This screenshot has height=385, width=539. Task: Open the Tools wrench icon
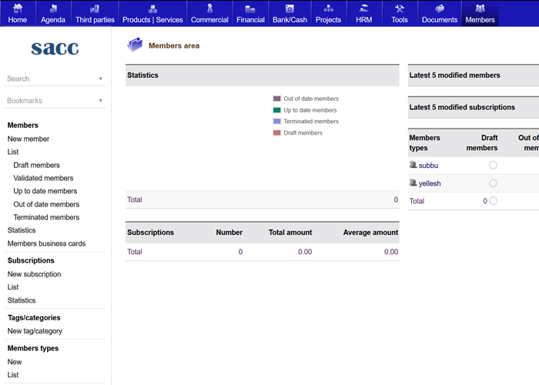pos(399,9)
